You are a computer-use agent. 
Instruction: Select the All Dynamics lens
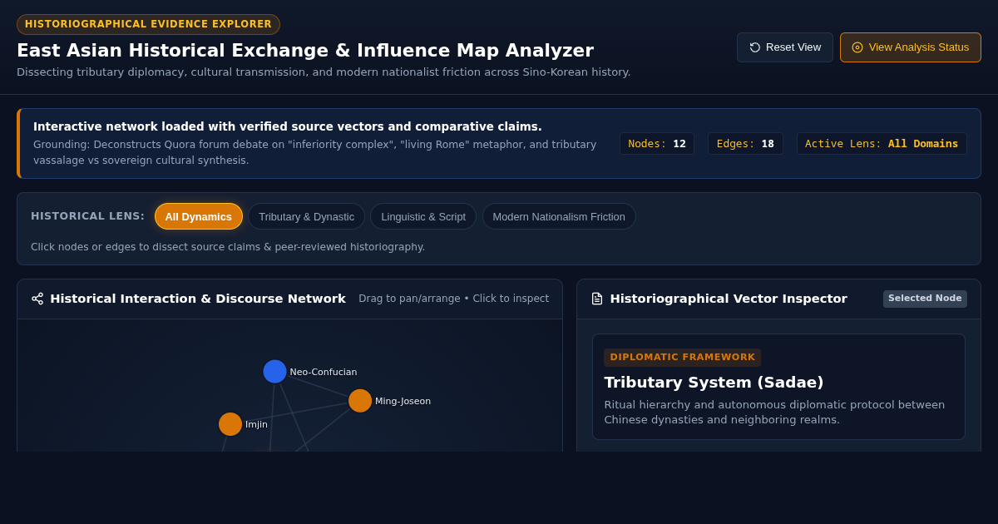pyautogui.click(x=199, y=216)
